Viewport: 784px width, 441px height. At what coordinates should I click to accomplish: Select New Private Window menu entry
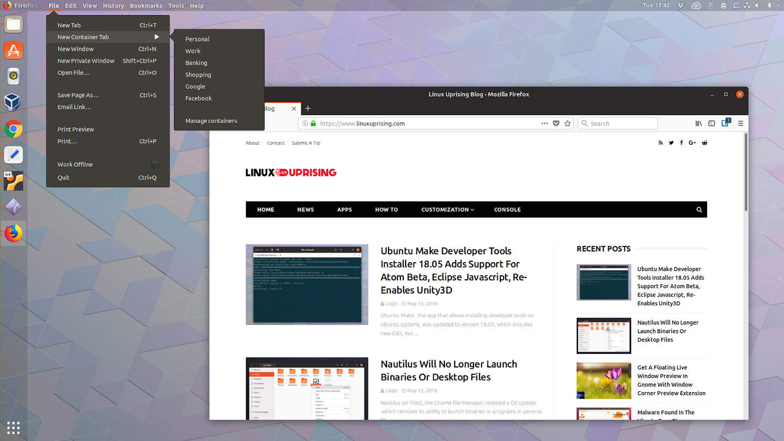pos(108,61)
